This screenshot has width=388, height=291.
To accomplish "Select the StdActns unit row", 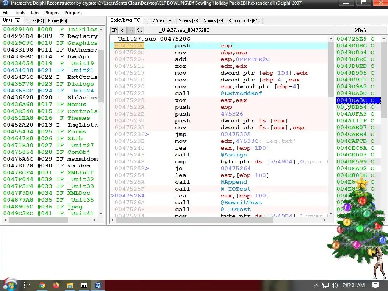I will click(50, 97).
